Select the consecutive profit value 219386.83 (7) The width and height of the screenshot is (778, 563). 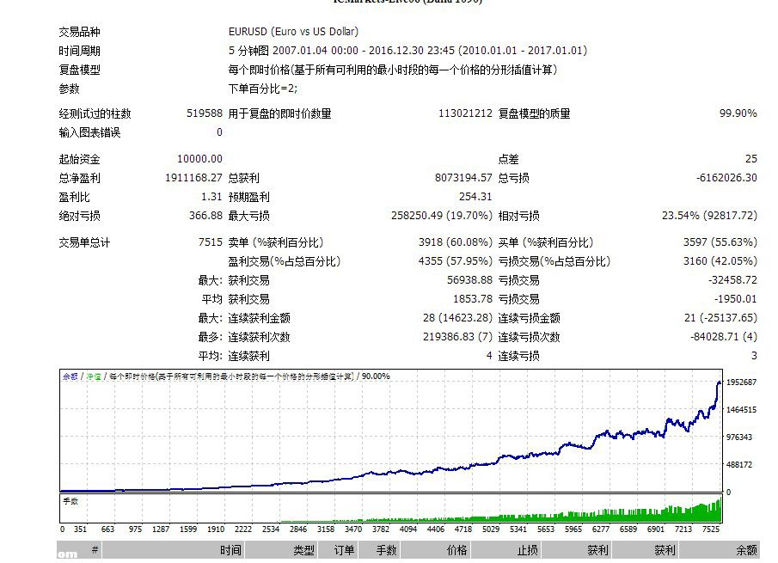click(457, 337)
